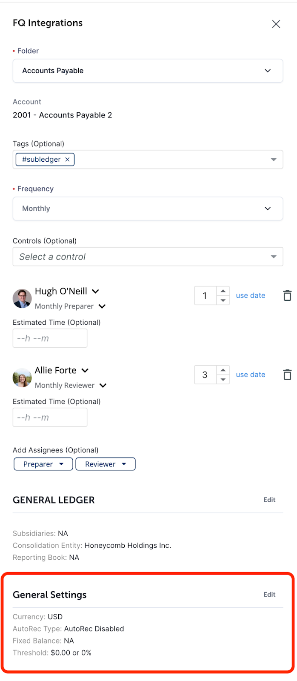
Task: Click Hugh O'Neill's profile photo
Action: (x=22, y=298)
